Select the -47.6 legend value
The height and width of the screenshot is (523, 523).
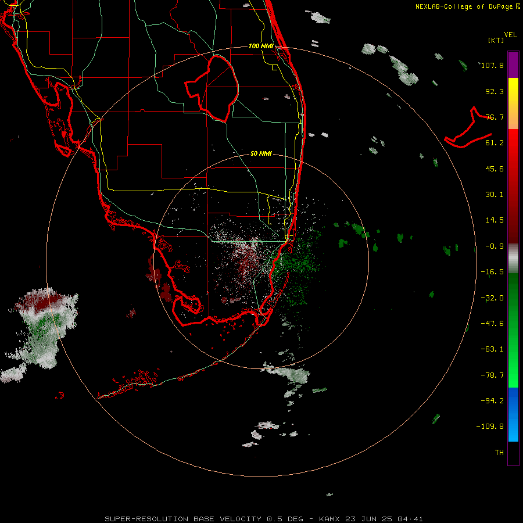point(492,324)
